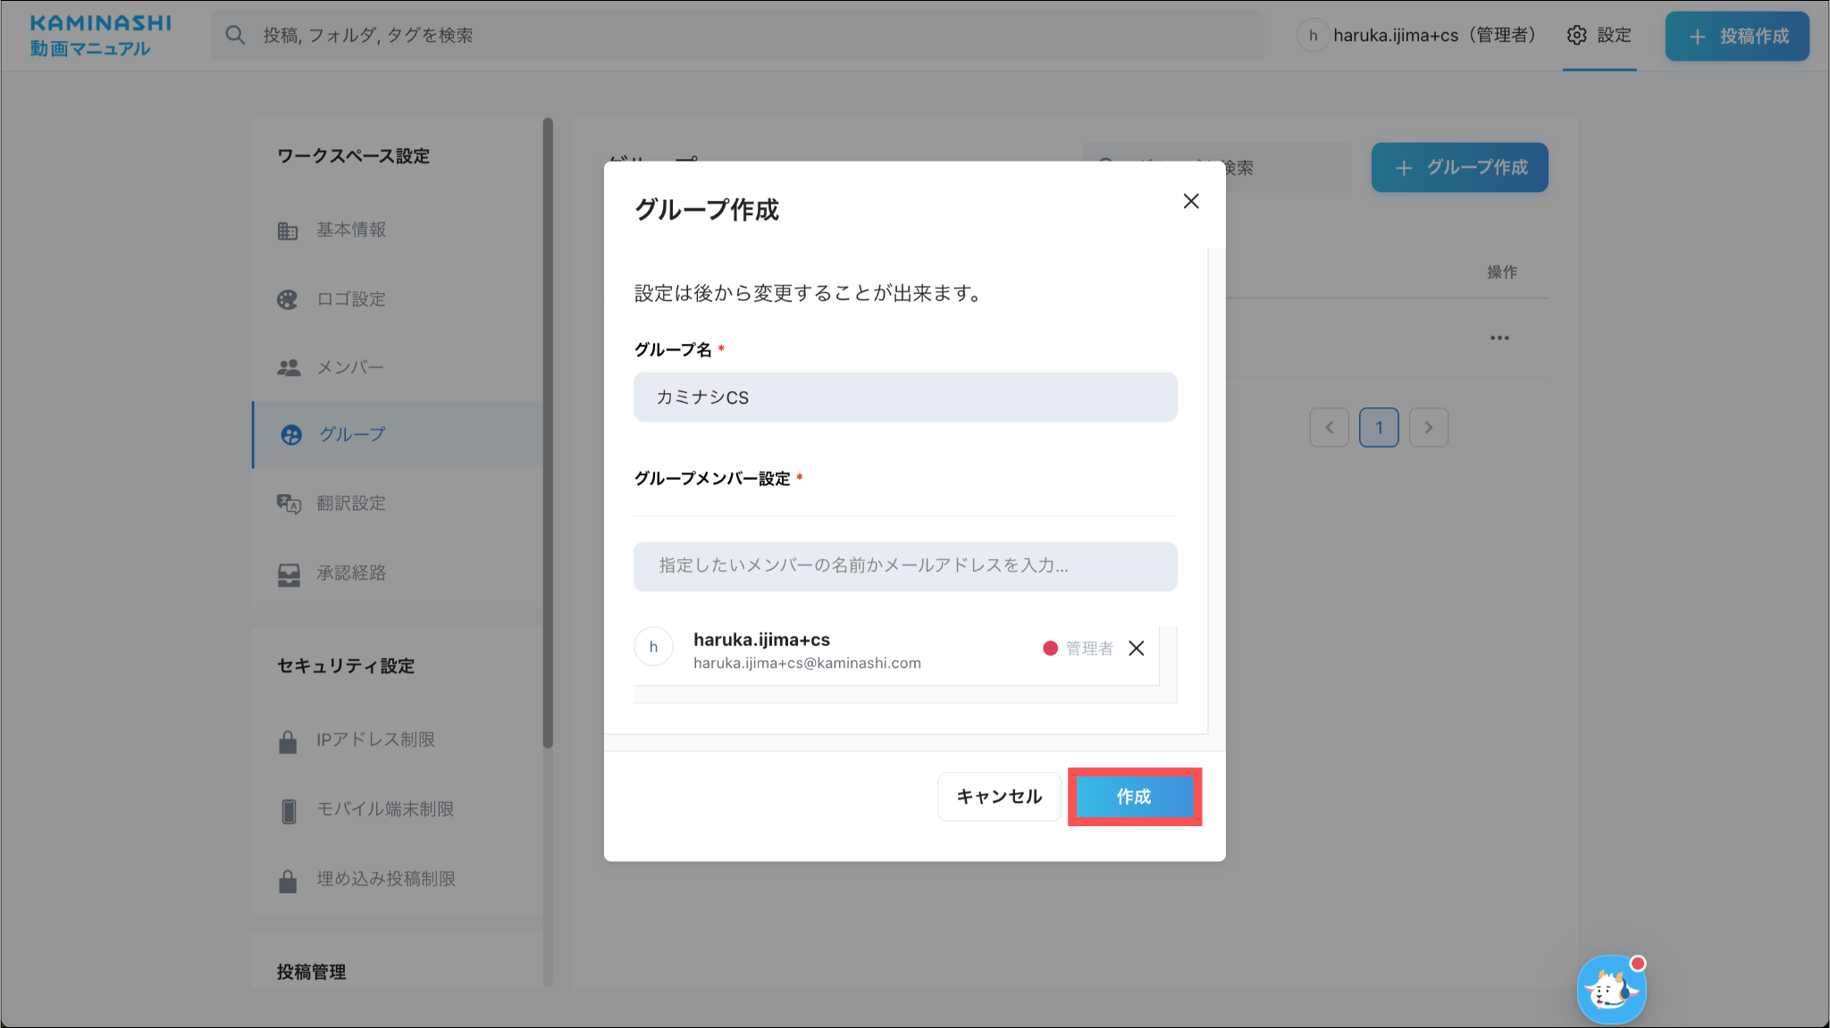Click the グループ名 input field
This screenshot has height=1028, width=1830.
click(x=905, y=397)
